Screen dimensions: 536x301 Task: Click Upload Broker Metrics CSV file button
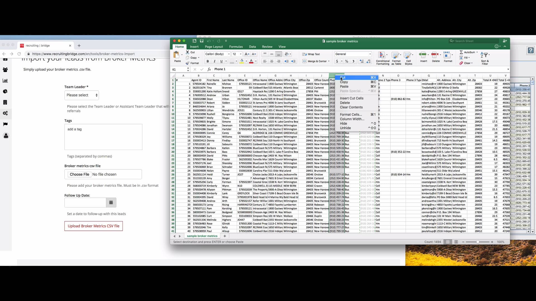click(94, 226)
